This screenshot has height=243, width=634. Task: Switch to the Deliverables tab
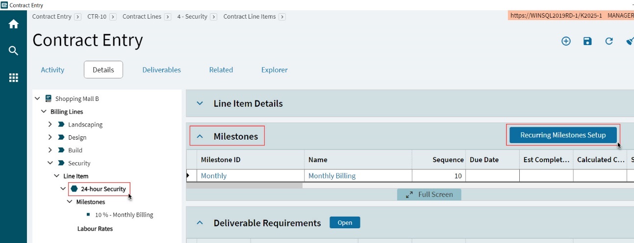162,70
